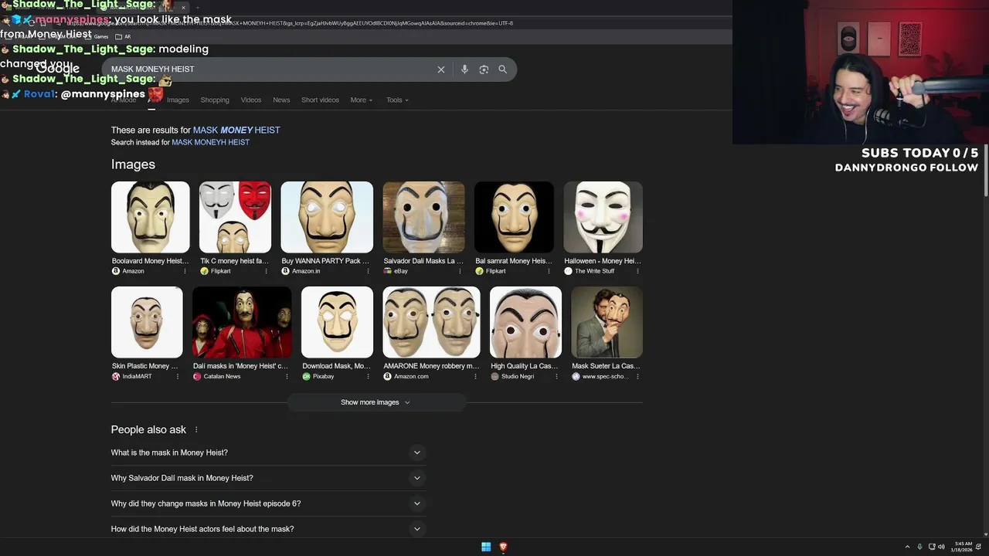Screen dimensions: 989x556
Task: Open the red jumpsuit Catalan News thumbnail
Action: (x=242, y=322)
